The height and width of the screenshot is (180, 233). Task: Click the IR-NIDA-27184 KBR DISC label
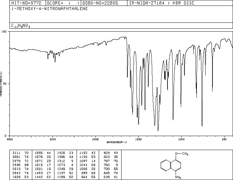tap(162, 3)
